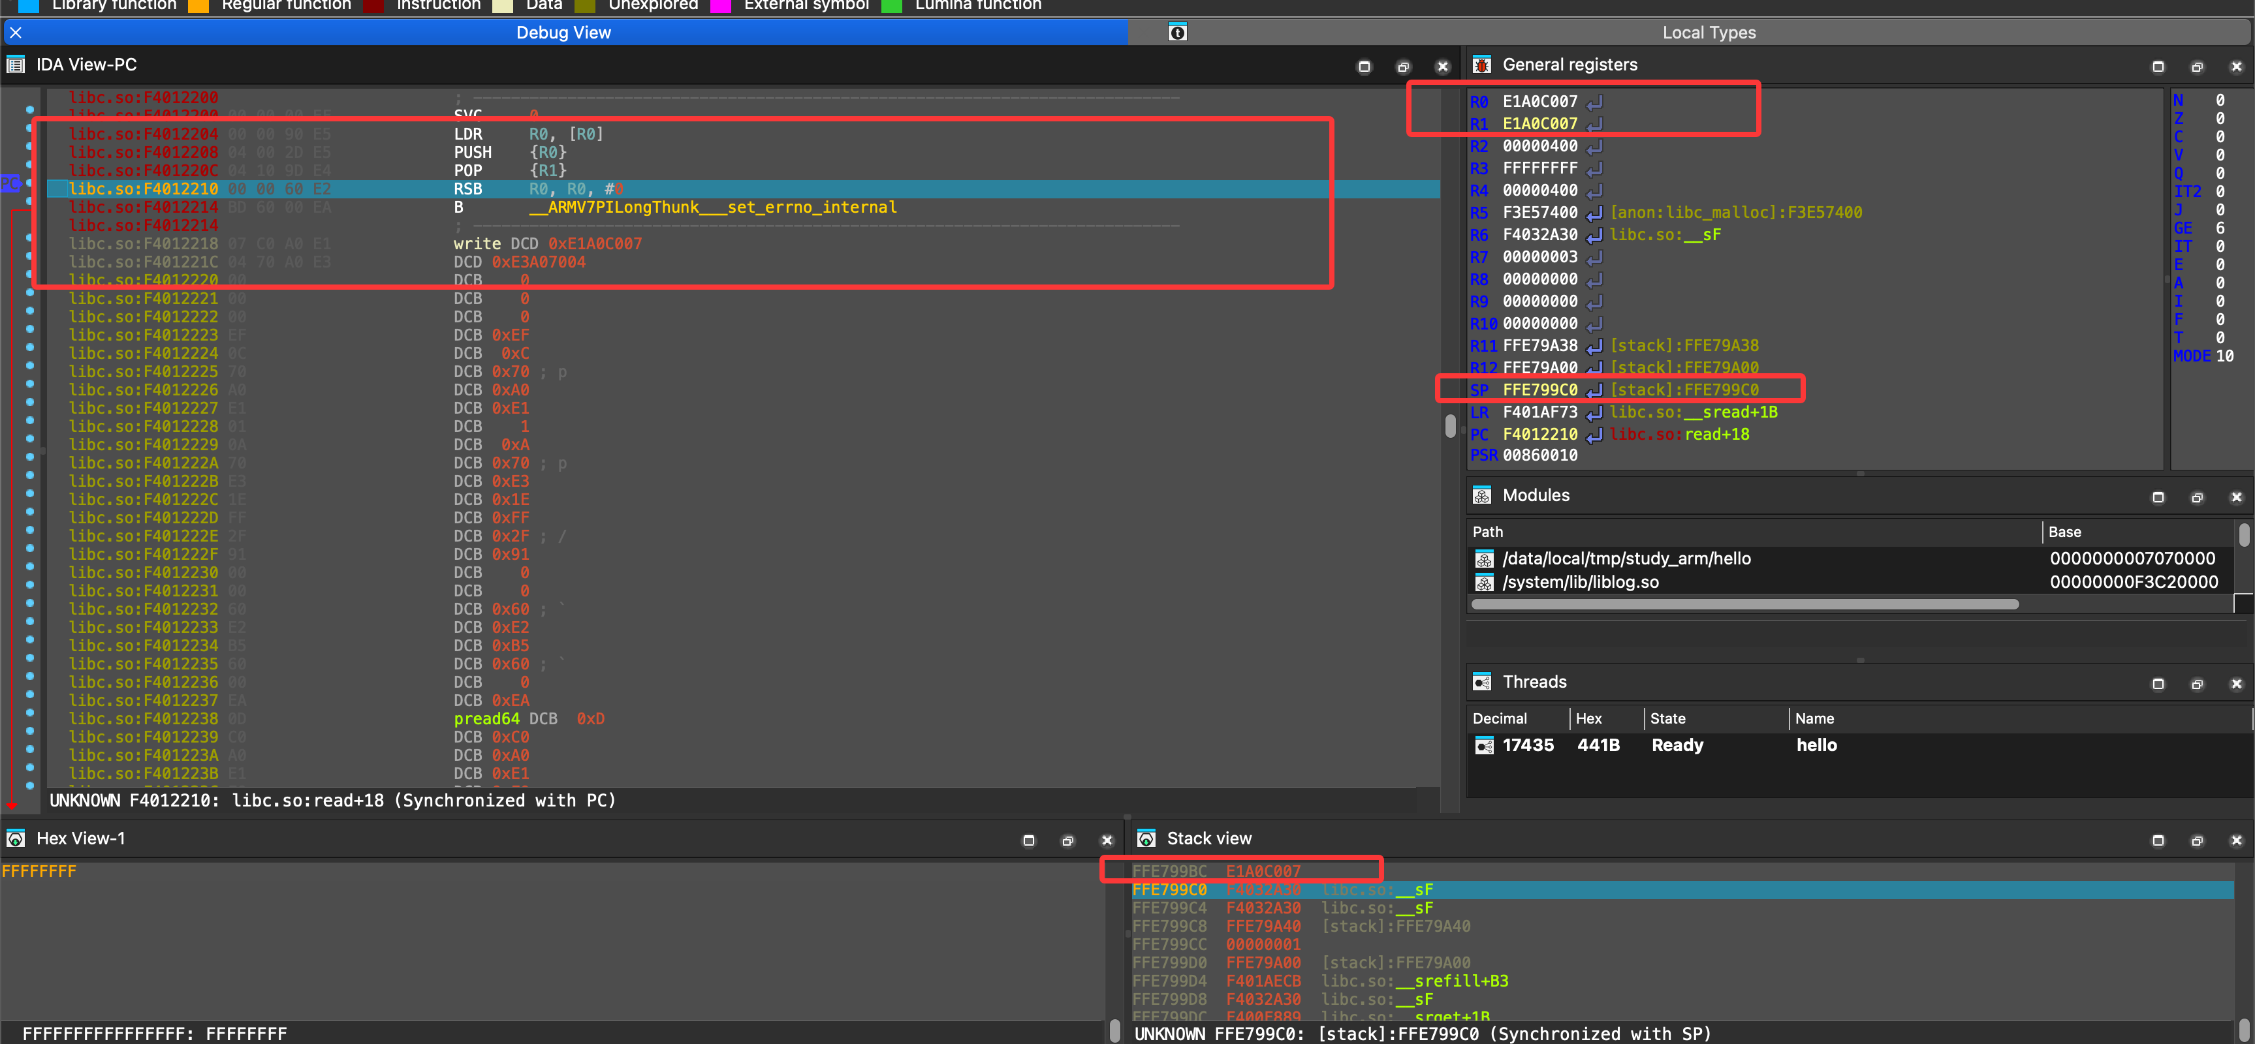Click the General registers bug icon
Image resolution: width=2255 pixels, height=1044 pixels.
(x=1481, y=65)
